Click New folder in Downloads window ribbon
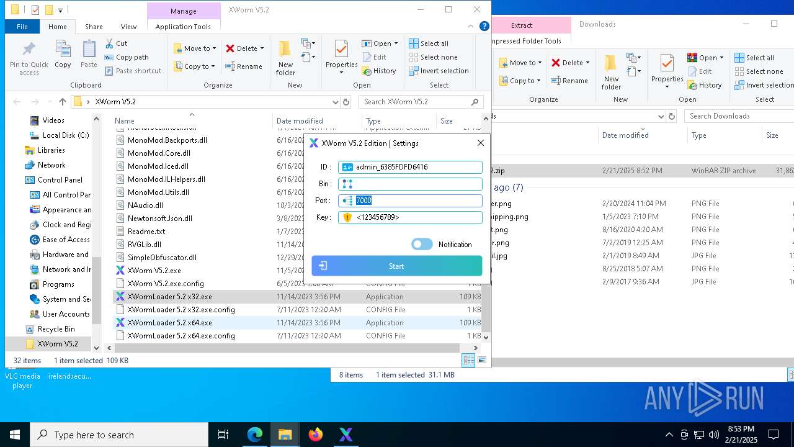794x447 pixels. pos(611,73)
